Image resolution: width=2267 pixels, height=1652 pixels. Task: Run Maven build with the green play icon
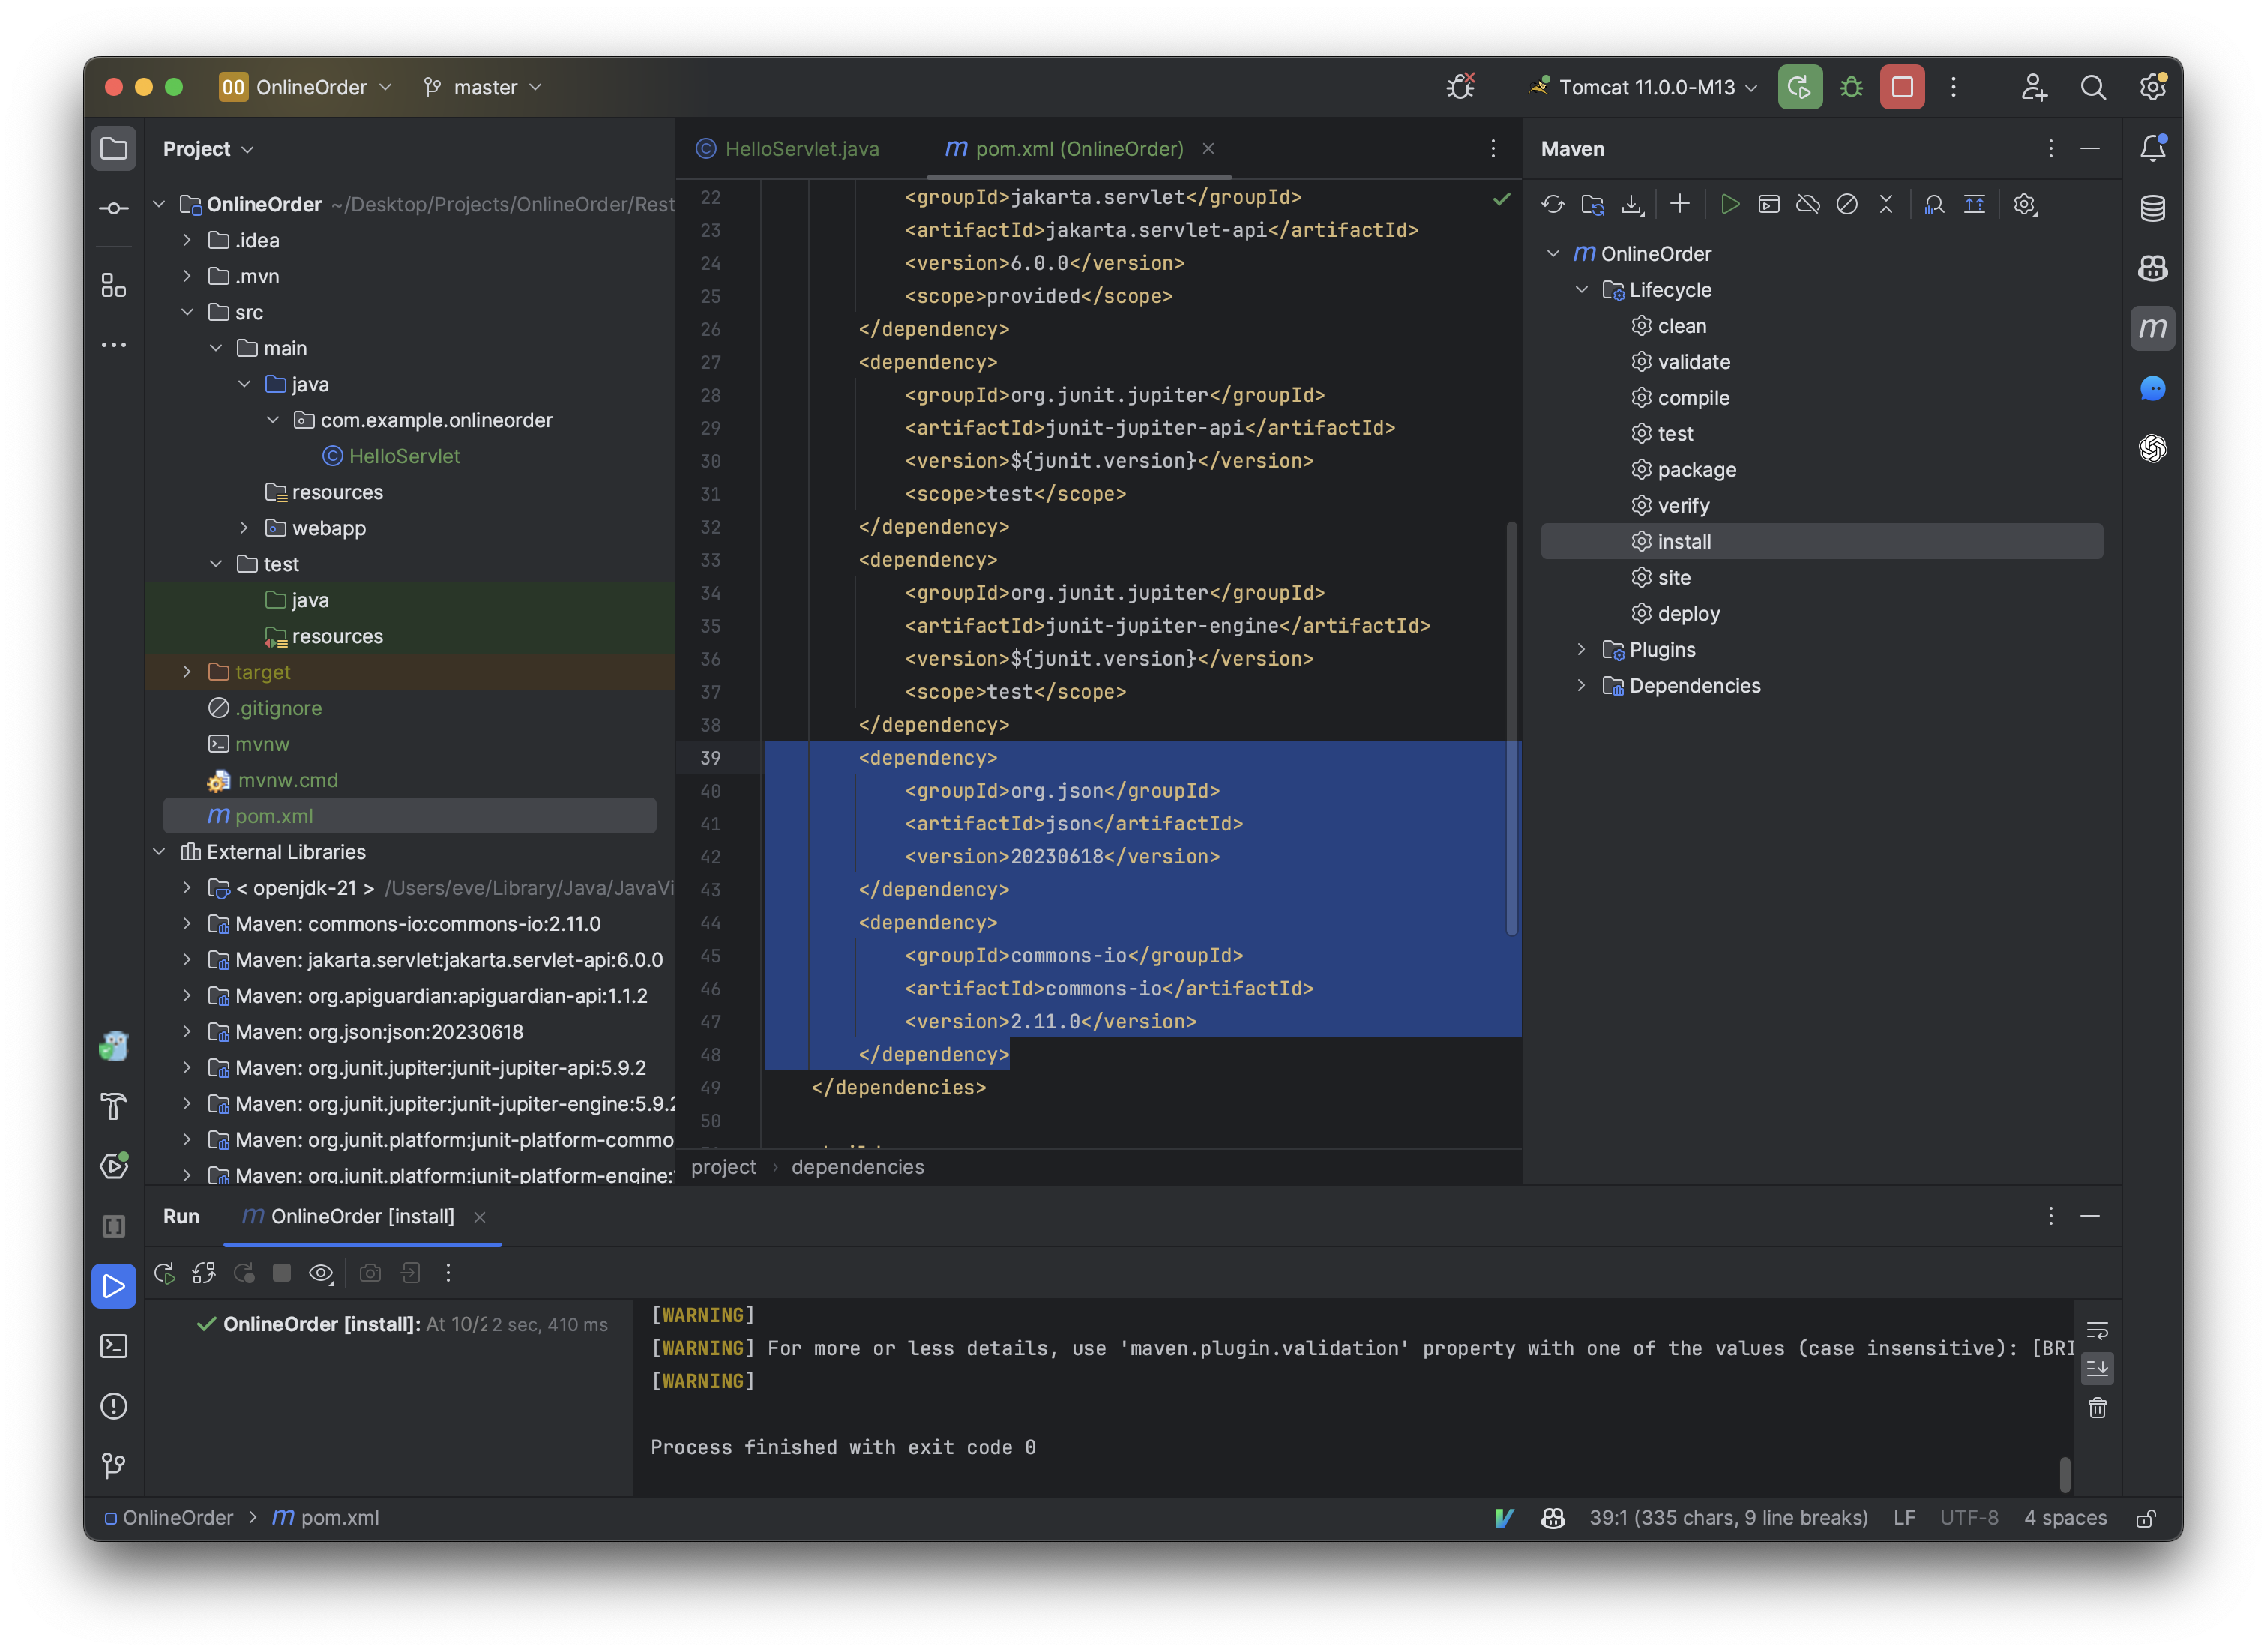pyautogui.click(x=1730, y=204)
